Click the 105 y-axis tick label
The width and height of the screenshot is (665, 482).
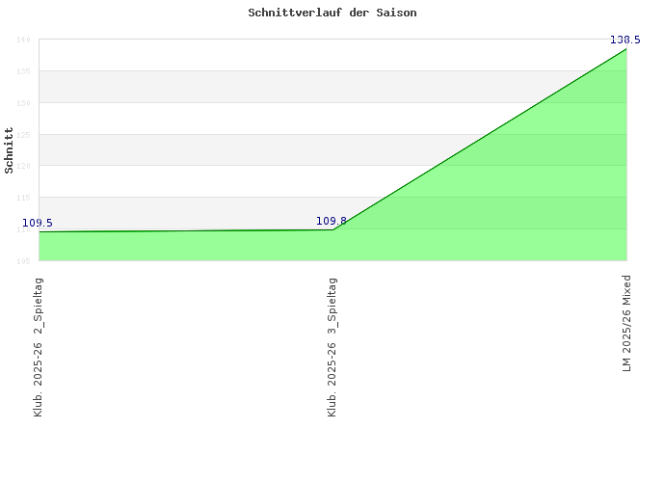(x=23, y=260)
